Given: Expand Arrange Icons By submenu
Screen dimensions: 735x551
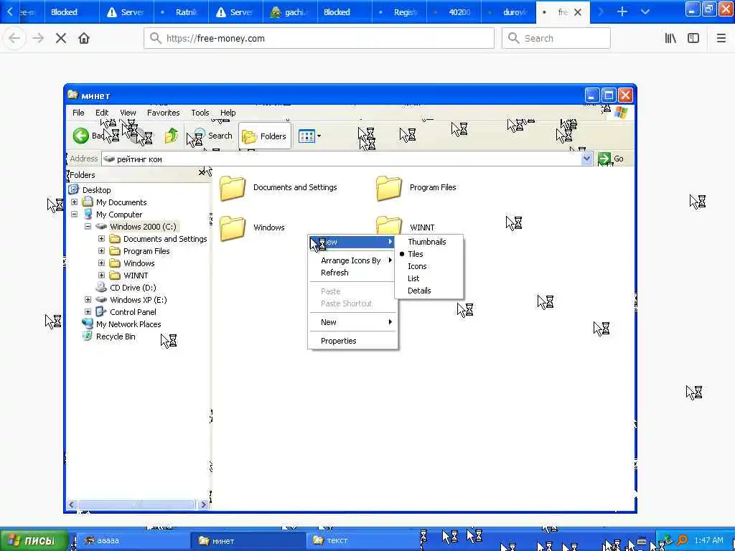Looking at the screenshot, I should (x=352, y=260).
